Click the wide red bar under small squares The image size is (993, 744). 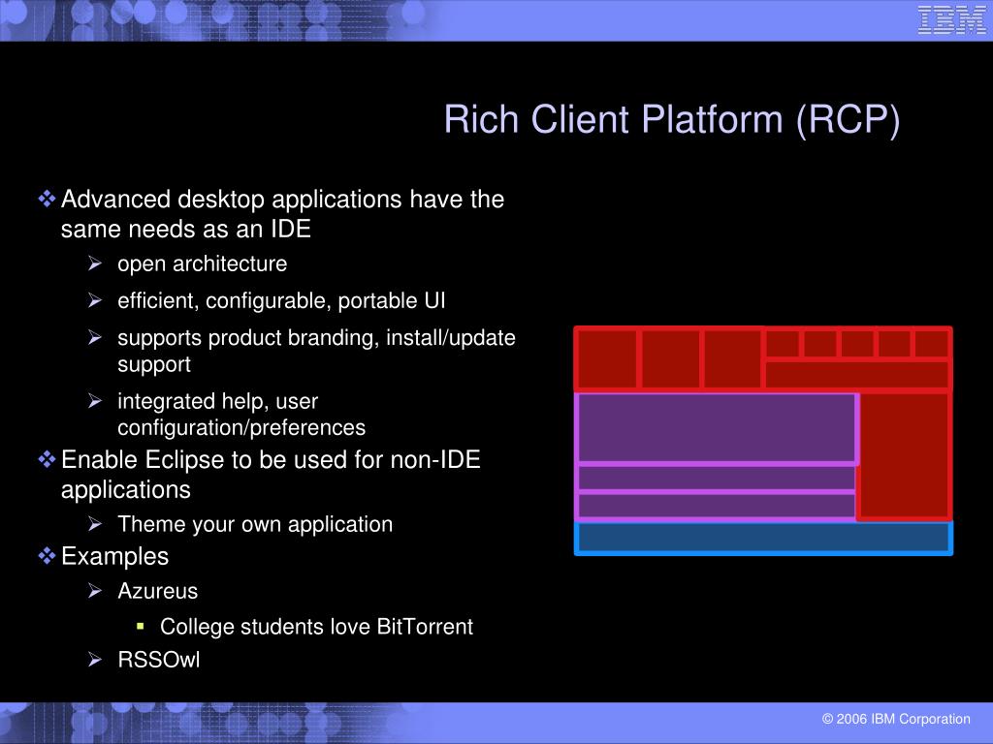pos(857,374)
